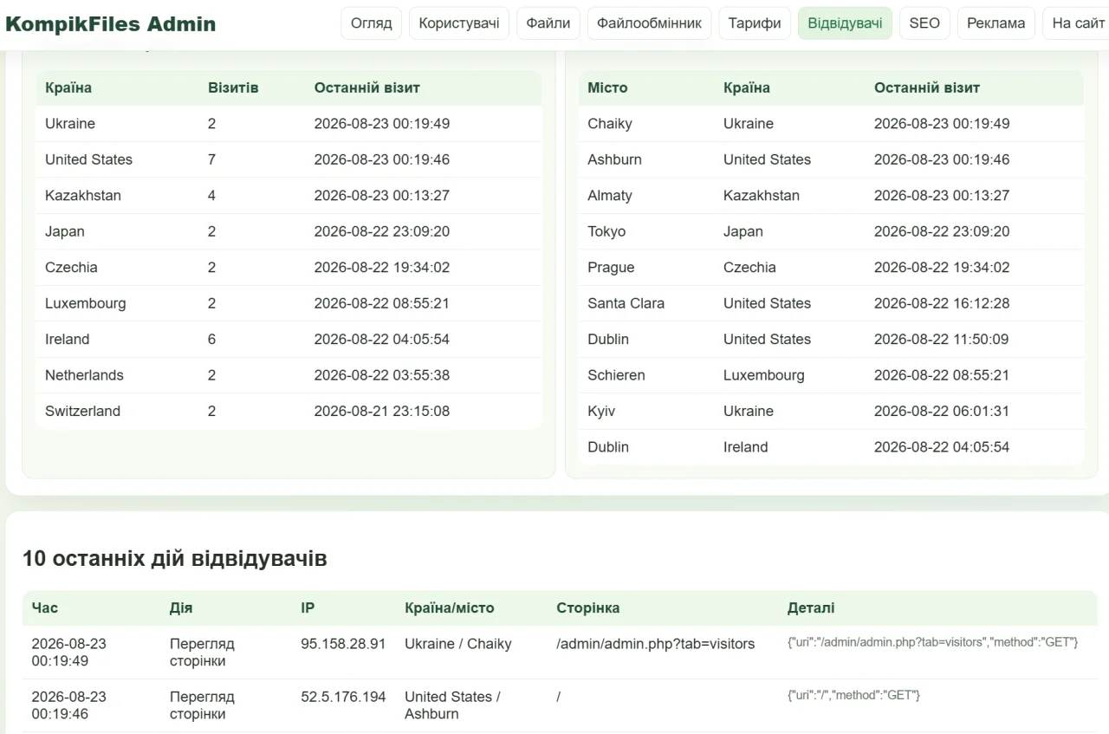1109x734 pixels.
Task: Click the visit count 6 for Ireland
Action: click(211, 340)
